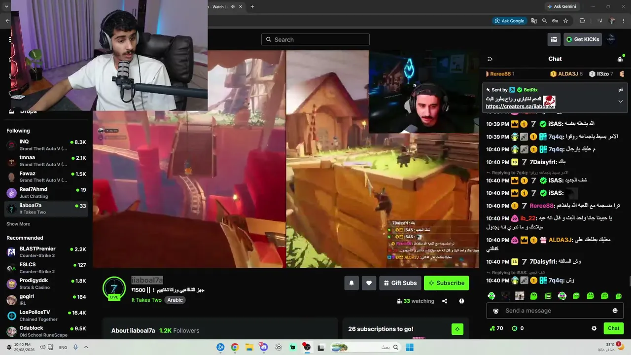Click the Windows Start button
This screenshot has width=631, height=355.
pos(410,347)
